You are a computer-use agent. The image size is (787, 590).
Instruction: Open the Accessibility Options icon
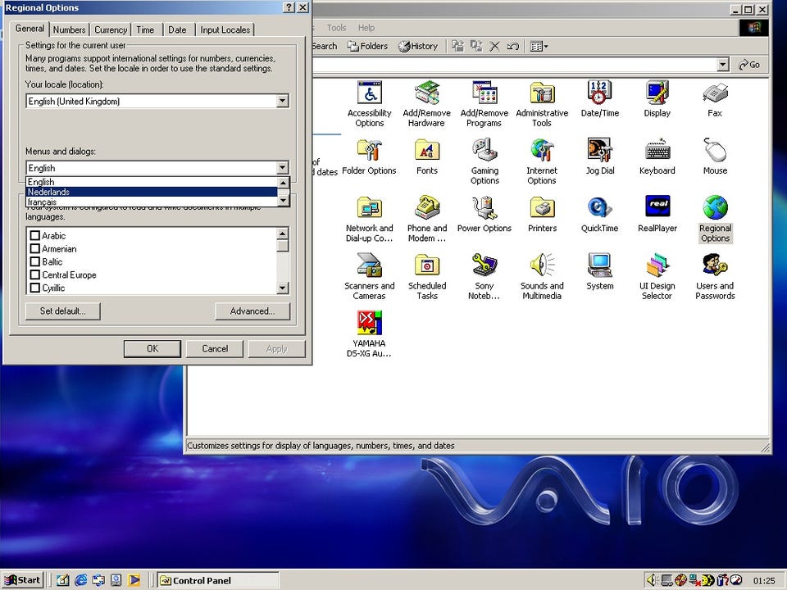coord(370,103)
